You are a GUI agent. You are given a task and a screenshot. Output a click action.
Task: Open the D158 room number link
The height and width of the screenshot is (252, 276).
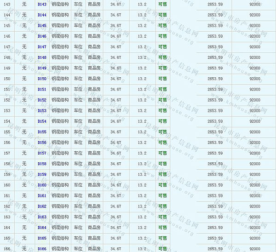tap(42, 164)
